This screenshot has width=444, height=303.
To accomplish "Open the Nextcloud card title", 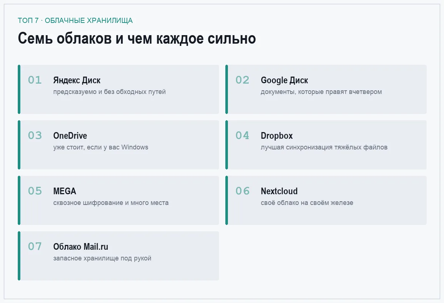I will 279,191.
